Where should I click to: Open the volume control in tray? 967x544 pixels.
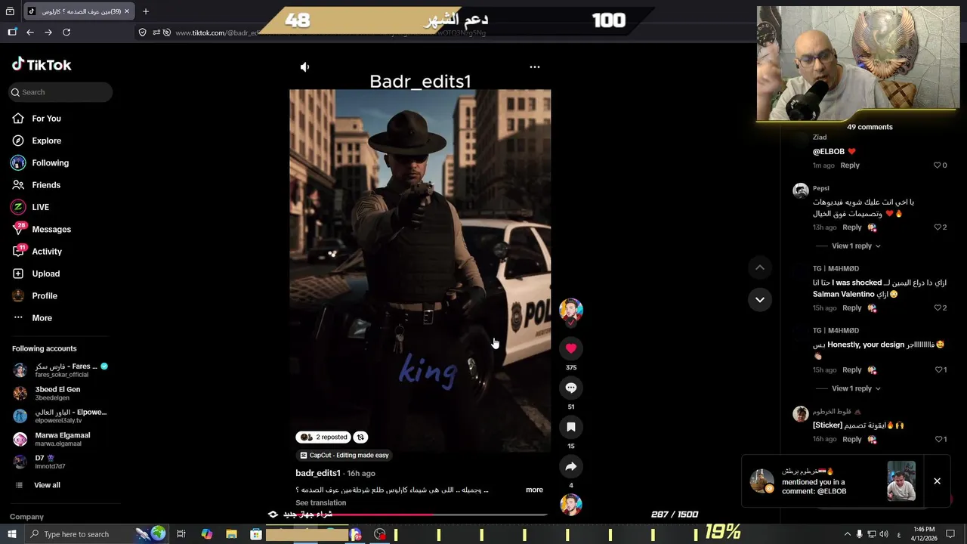pyautogui.click(x=885, y=534)
